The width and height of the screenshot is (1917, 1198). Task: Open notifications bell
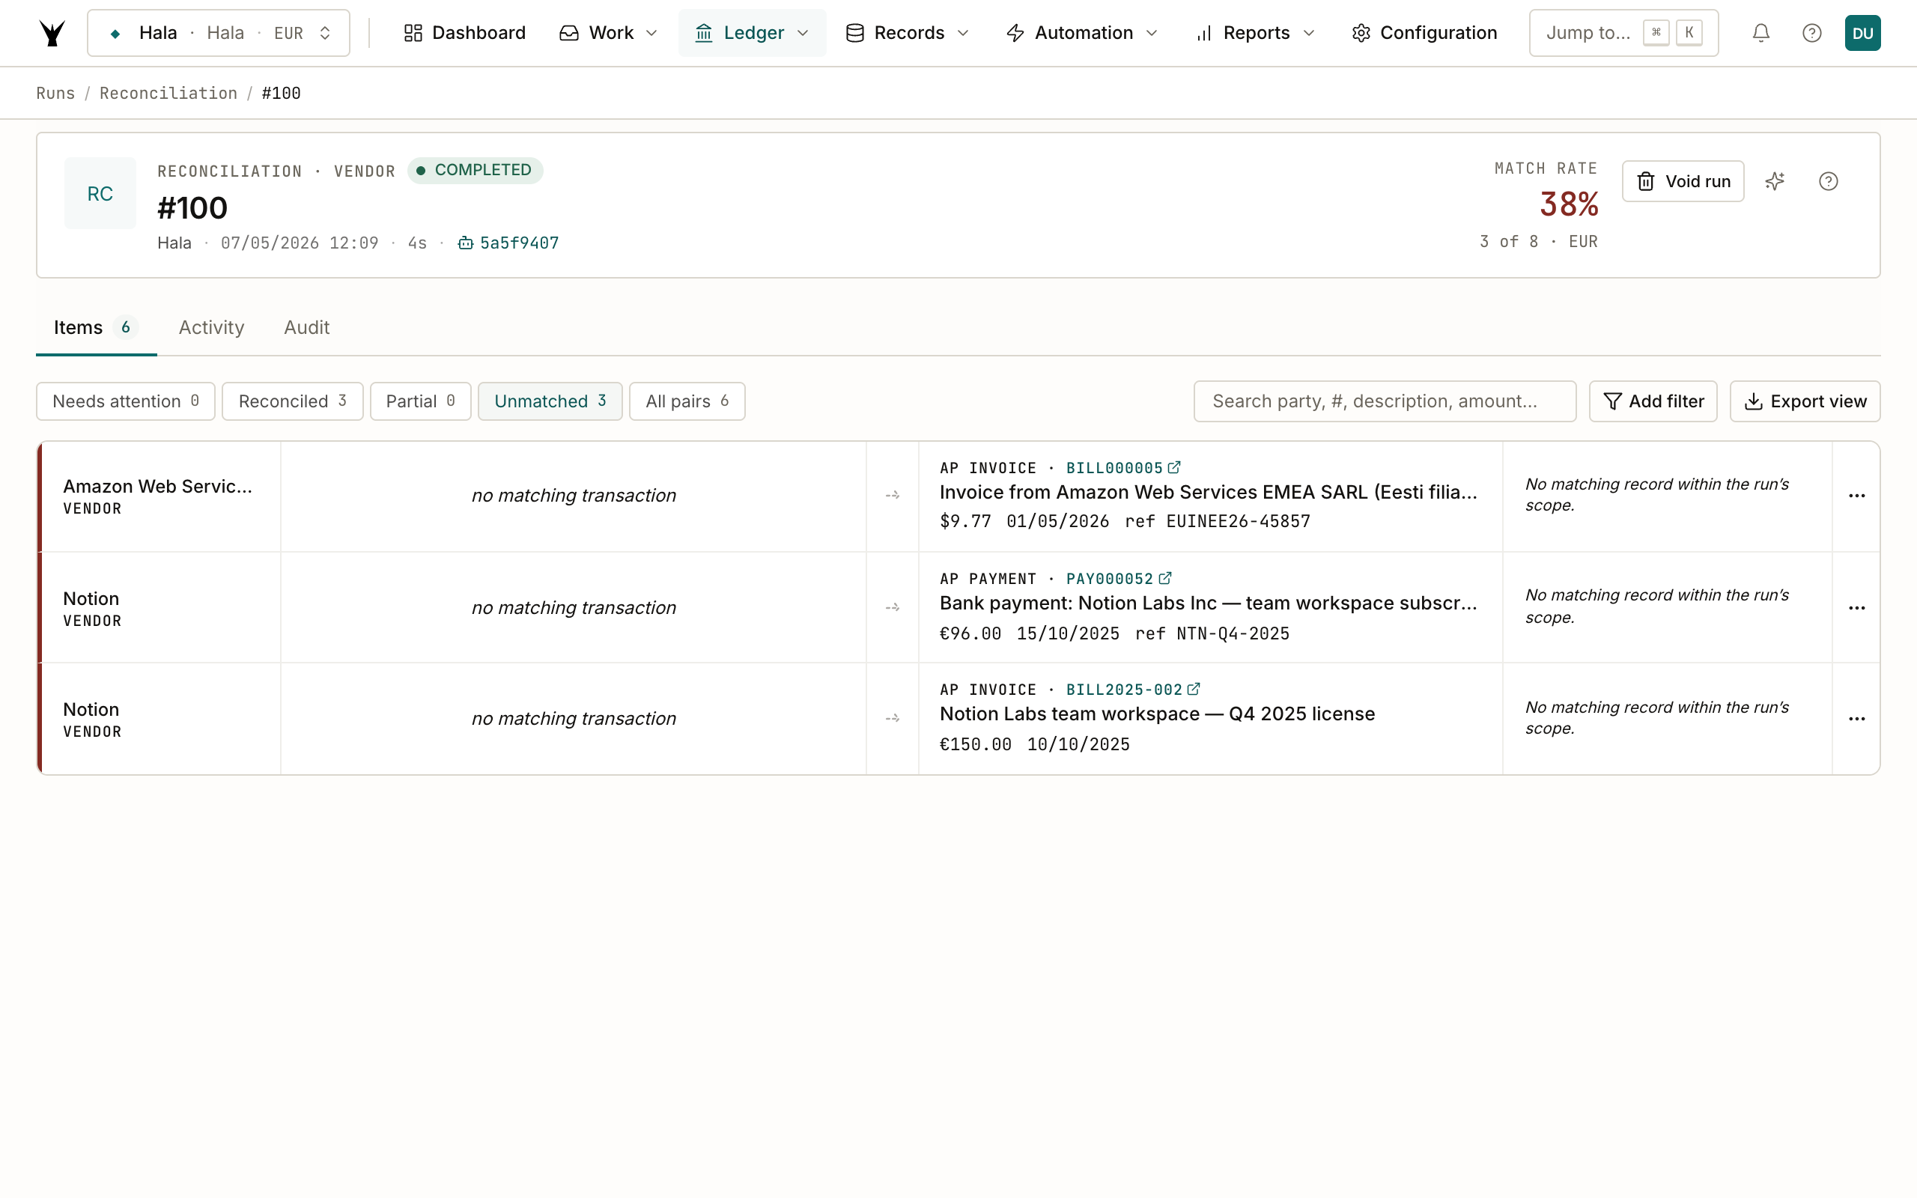tap(1760, 33)
